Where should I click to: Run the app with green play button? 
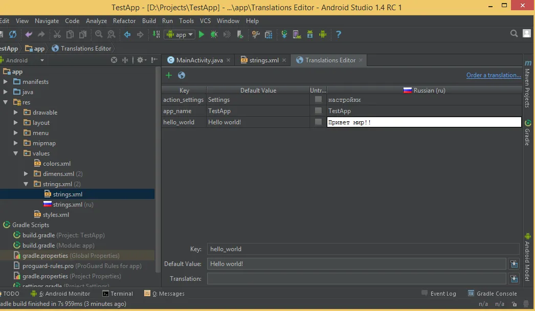point(202,34)
